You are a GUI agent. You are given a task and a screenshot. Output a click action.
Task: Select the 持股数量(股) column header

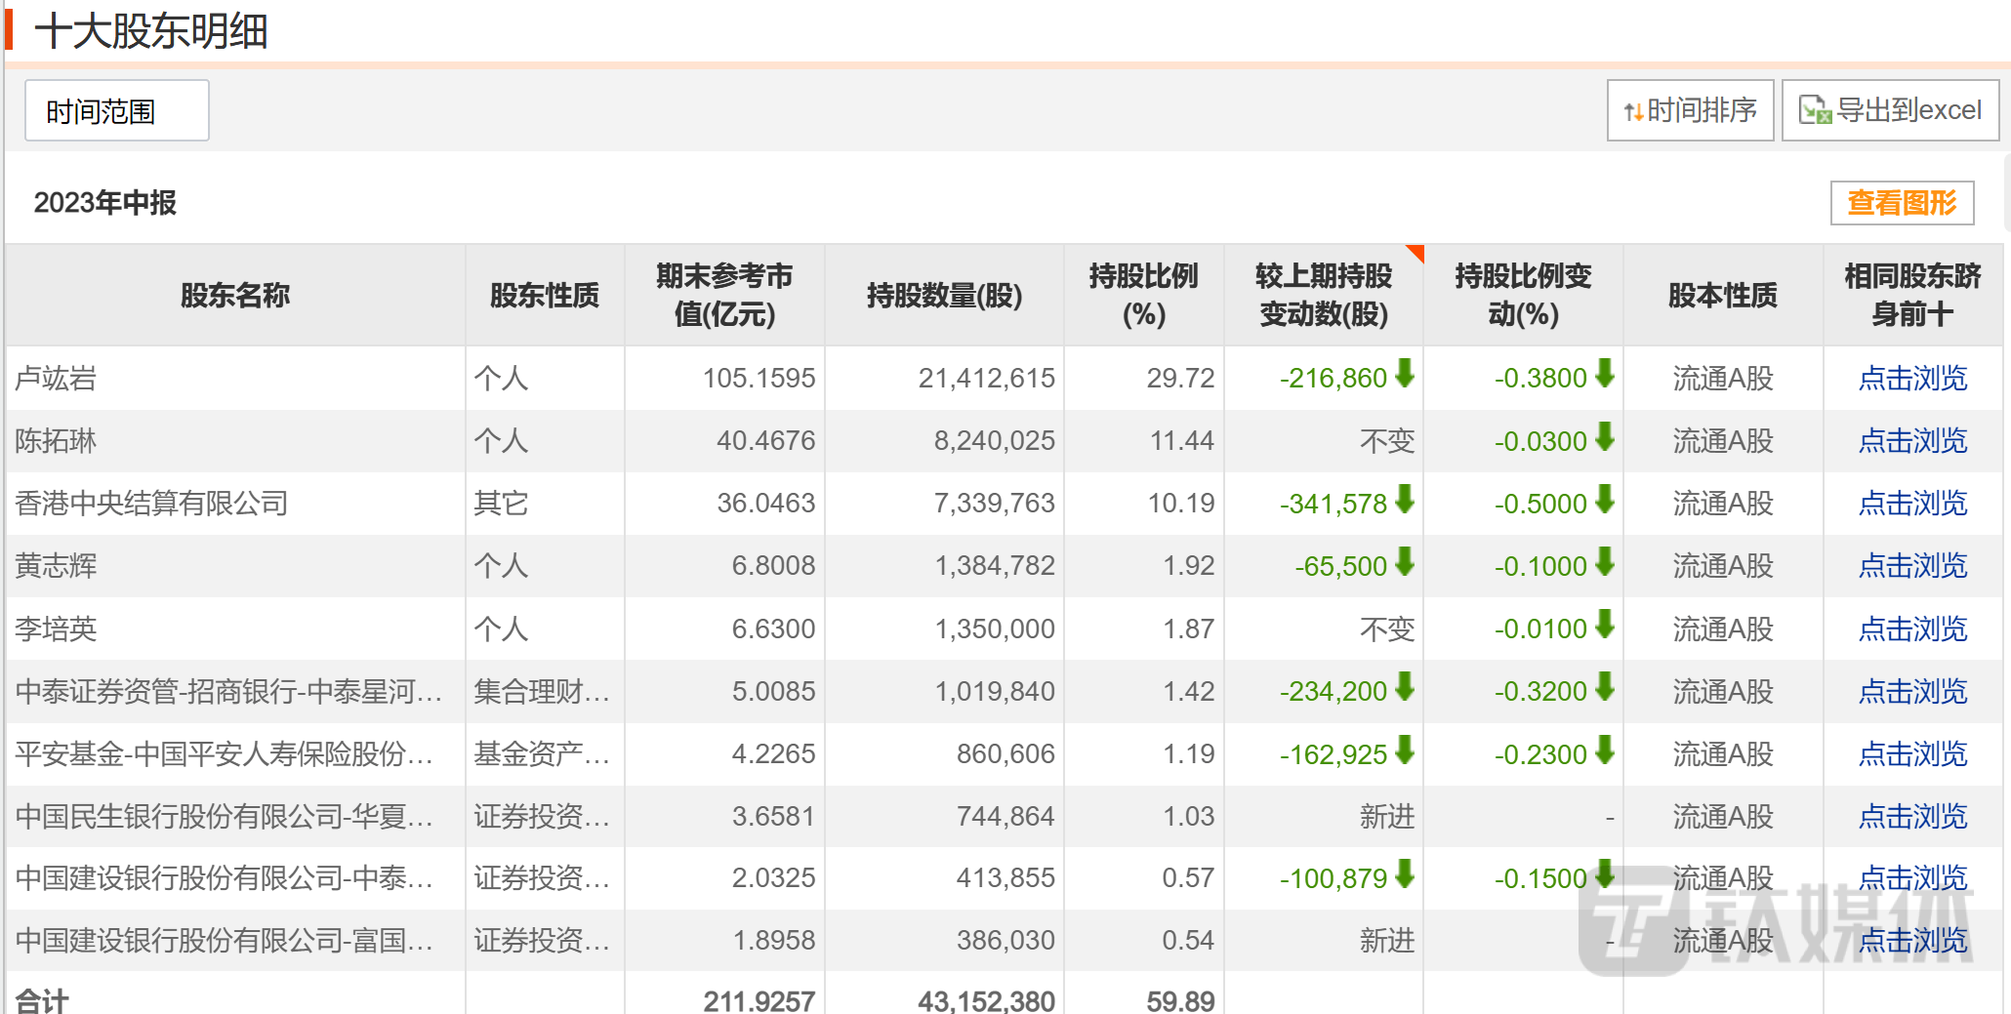(x=943, y=296)
